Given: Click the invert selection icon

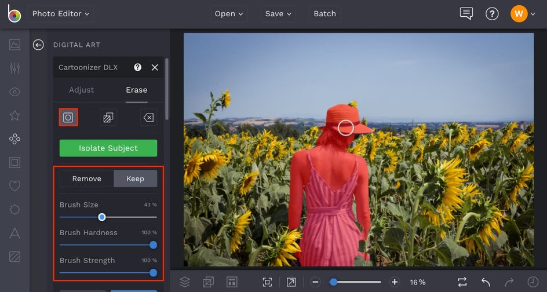Looking at the screenshot, I should click(108, 118).
